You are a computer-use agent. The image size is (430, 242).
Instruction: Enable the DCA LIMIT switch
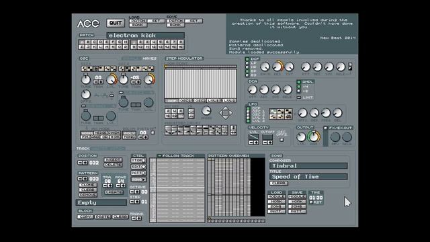(298, 97)
